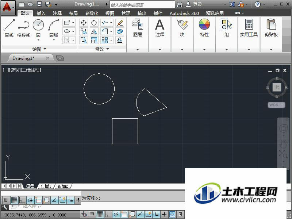Click the Move tool in the 修改 panel
292x219 pixels.
pos(84,23)
